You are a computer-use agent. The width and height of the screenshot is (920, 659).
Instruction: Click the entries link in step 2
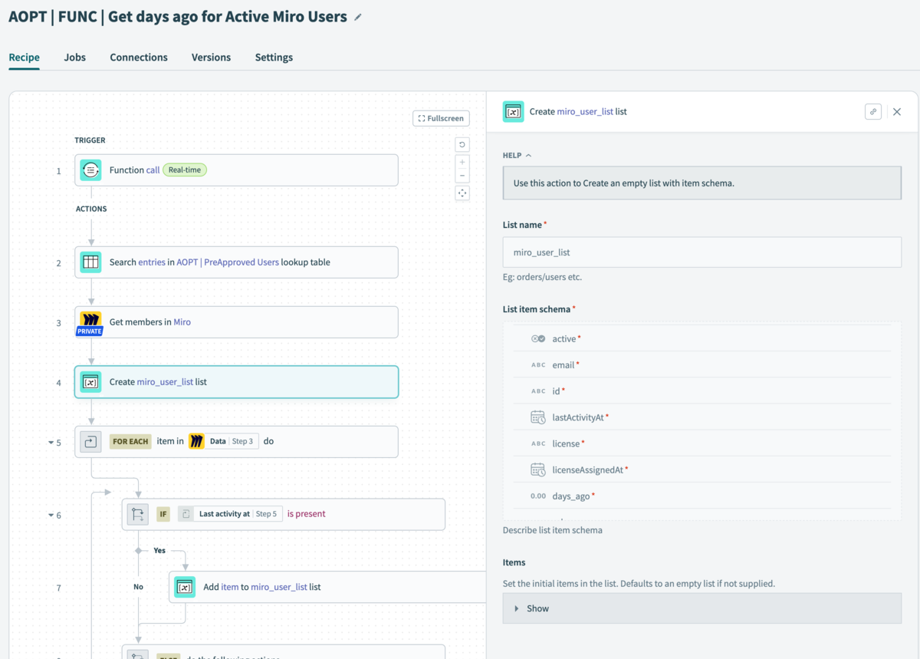pyautogui.click(x=152, y=262)
